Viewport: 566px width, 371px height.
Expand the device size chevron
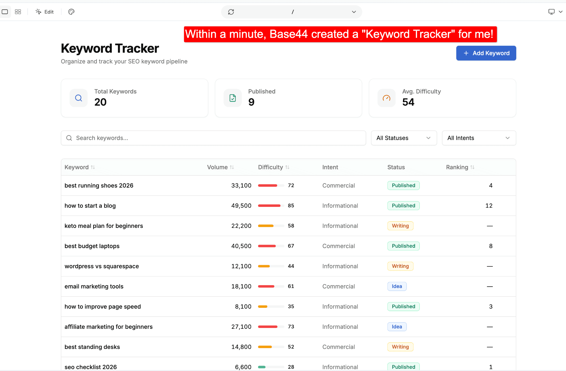click(x=560, y=12)
